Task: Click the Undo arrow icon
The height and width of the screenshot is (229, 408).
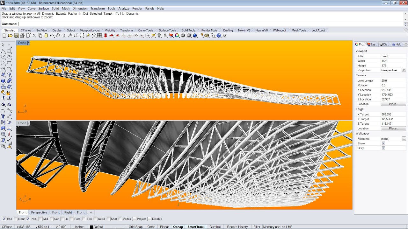Action: (52, 36)
